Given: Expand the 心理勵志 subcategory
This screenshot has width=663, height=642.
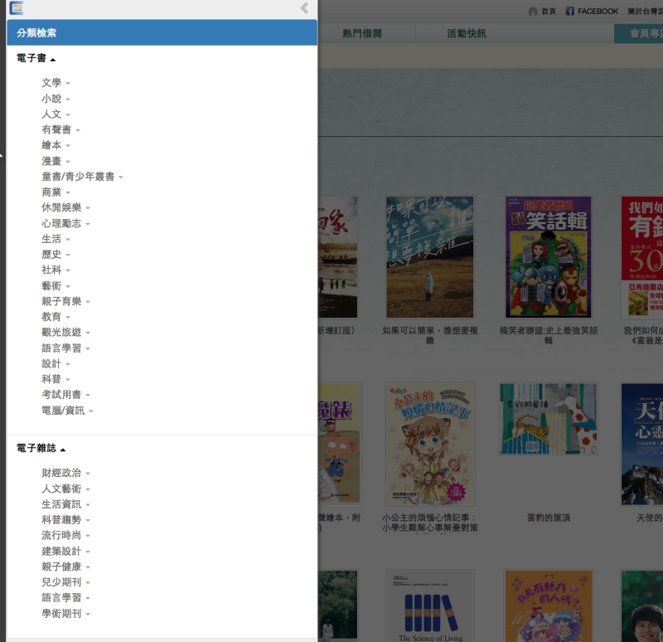Looking at the screenshot, I should pos(66,223).
